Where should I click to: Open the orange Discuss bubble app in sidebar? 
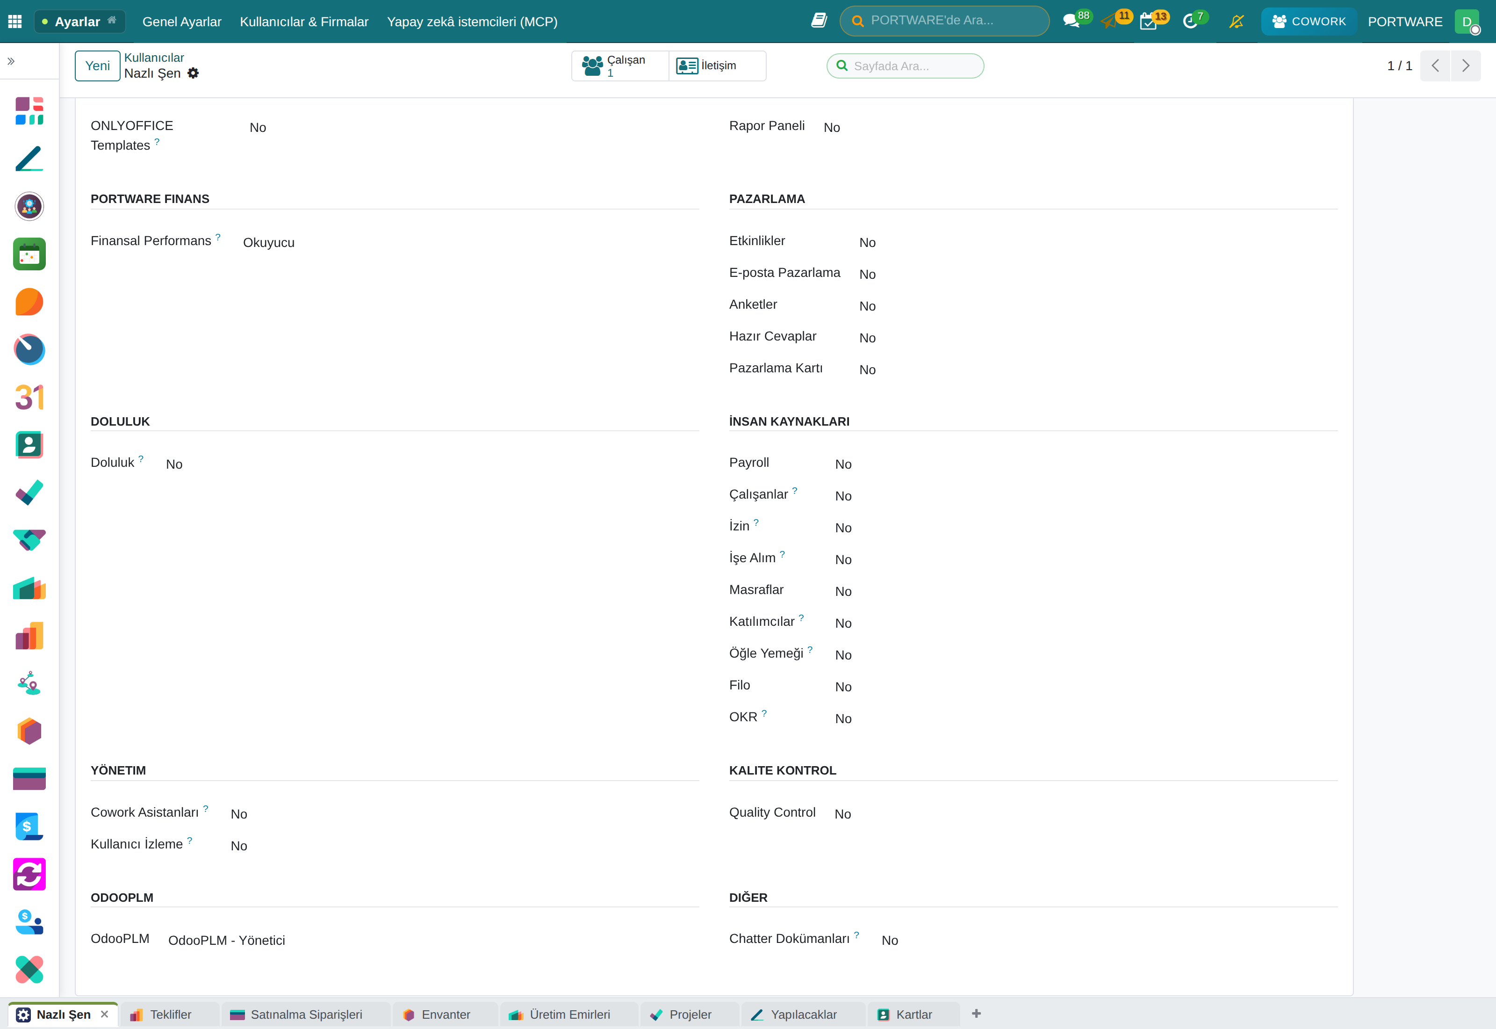pyautogui.click(x=29, y=302)
